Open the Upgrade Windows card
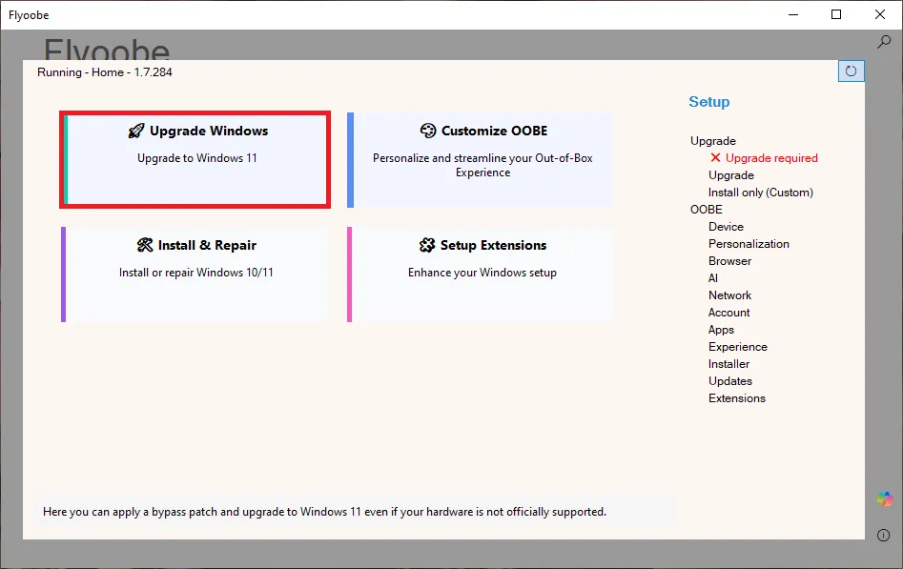903x569 pixels. 195,159
